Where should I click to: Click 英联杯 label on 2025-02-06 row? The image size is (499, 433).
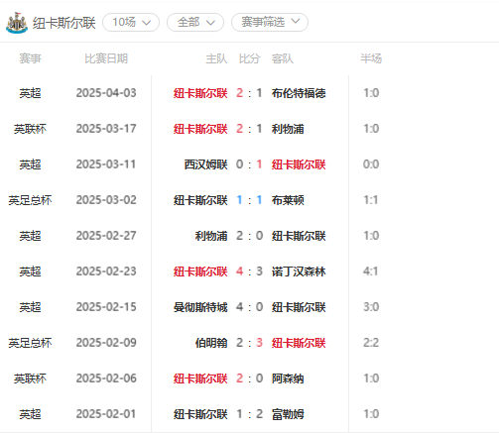(x=30, y=379)
